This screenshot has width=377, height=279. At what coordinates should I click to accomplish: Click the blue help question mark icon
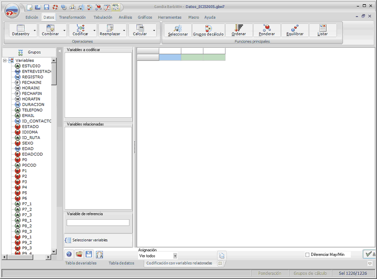[69, 254]
